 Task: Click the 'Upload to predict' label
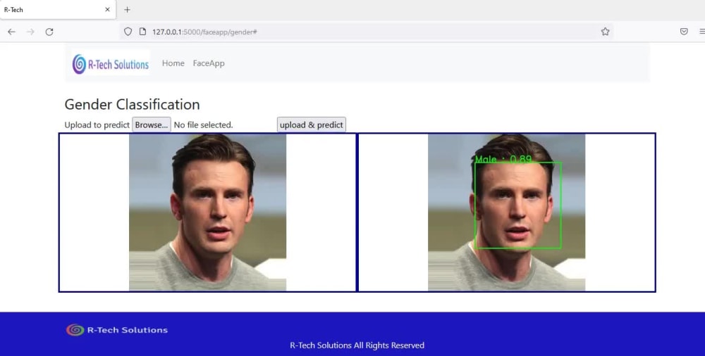pos(97,125)
